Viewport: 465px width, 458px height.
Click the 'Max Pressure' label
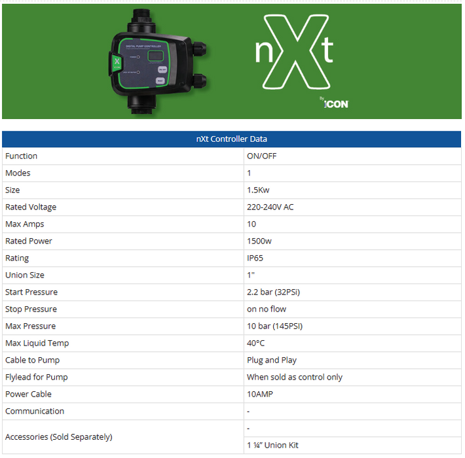[x=31, y=326]
